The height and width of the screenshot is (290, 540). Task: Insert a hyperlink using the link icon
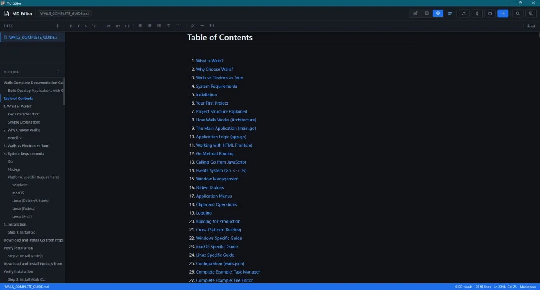pos(193,26)
